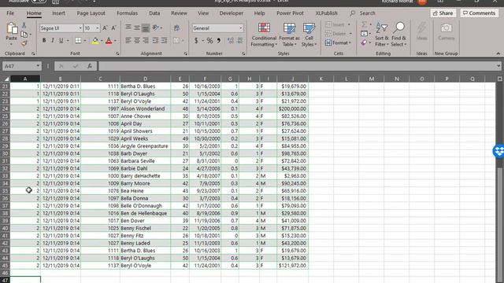Toggle bold formatting

point(44,41)
